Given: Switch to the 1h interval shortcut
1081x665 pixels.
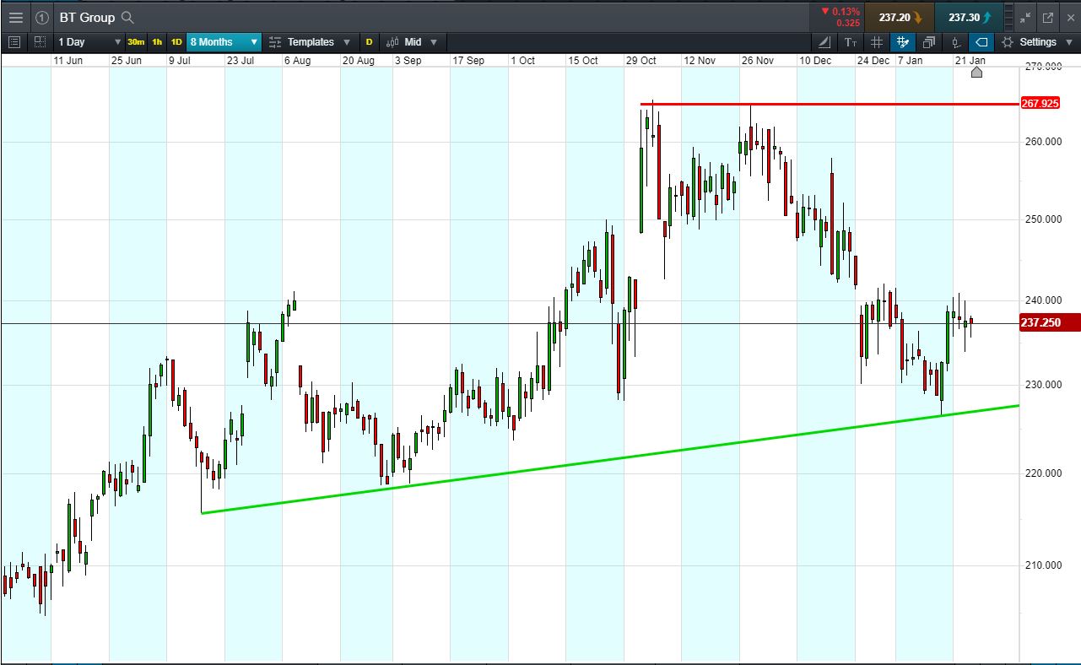Looking at the screenshot, I should [x=157, y=42].
